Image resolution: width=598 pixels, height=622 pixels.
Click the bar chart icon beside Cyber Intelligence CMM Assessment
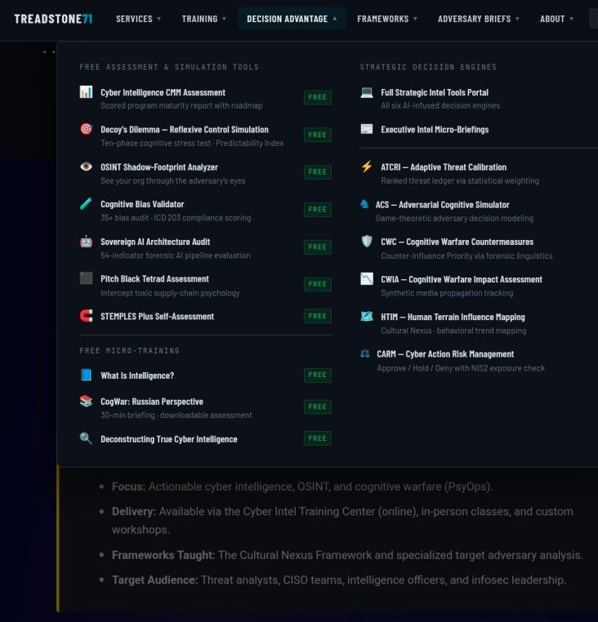[86, 92]
